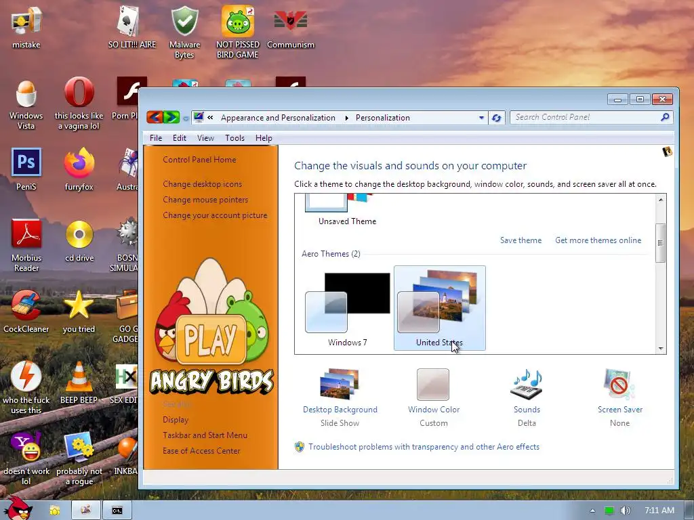Image resolution: width=694 pixels, height=520 pixels.
Task: Open the View menu
Action: click(205, 138)
